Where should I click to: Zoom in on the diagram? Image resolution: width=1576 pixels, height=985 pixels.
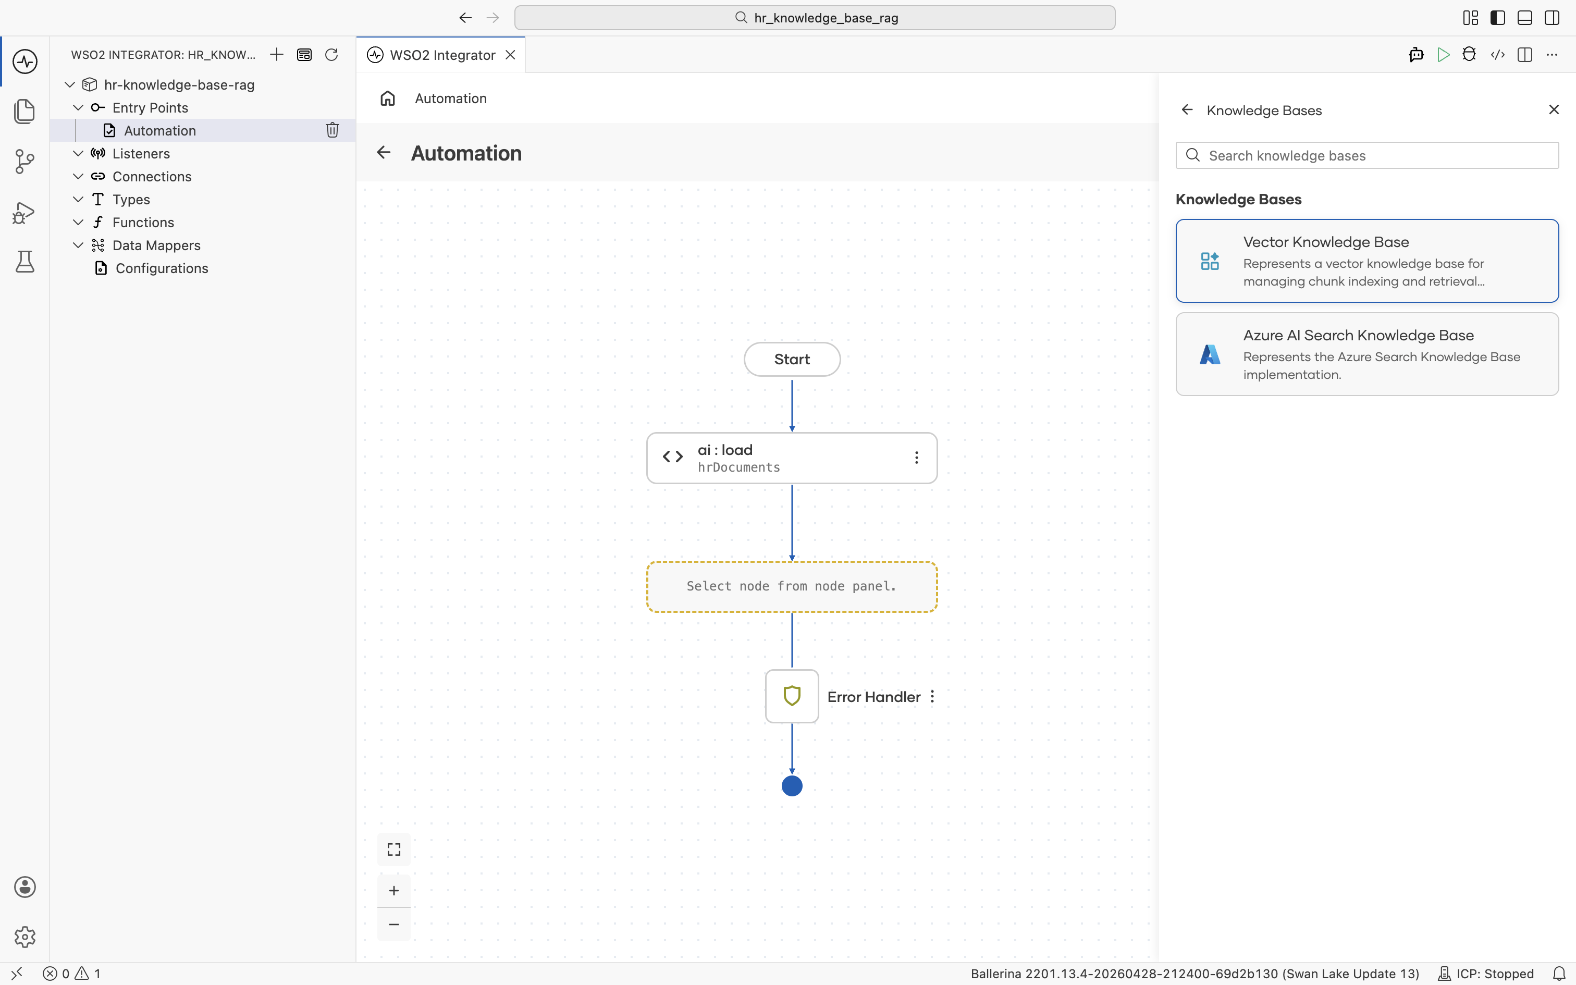(x=394, y=891)
